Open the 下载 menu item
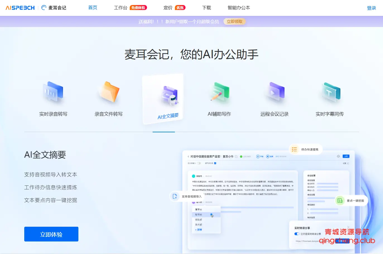This screenshot has height=254, width=383. (x=206, y=8)
